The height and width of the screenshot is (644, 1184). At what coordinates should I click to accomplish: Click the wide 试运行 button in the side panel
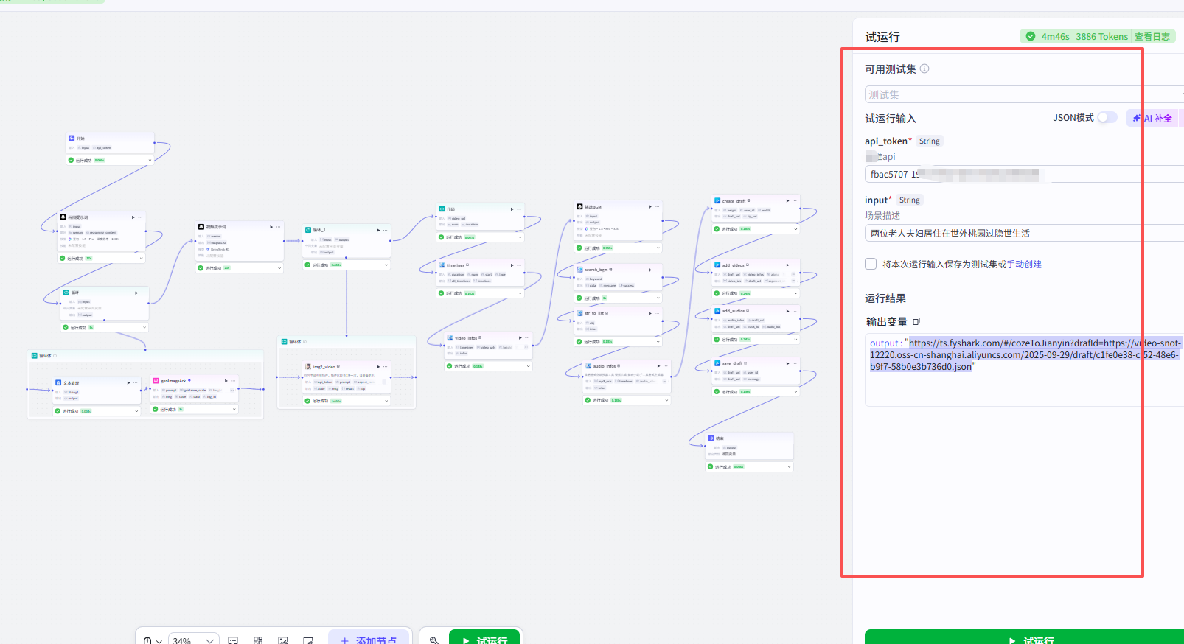click(x=1025, y=637)
